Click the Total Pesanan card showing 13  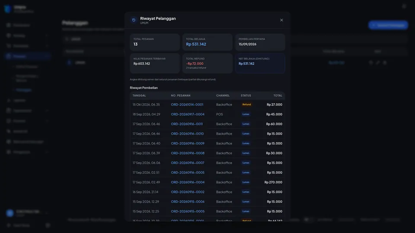155,42
